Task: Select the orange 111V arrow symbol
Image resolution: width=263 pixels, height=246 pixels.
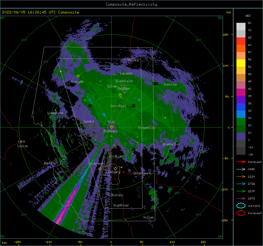Action: (x=241, y=176)
